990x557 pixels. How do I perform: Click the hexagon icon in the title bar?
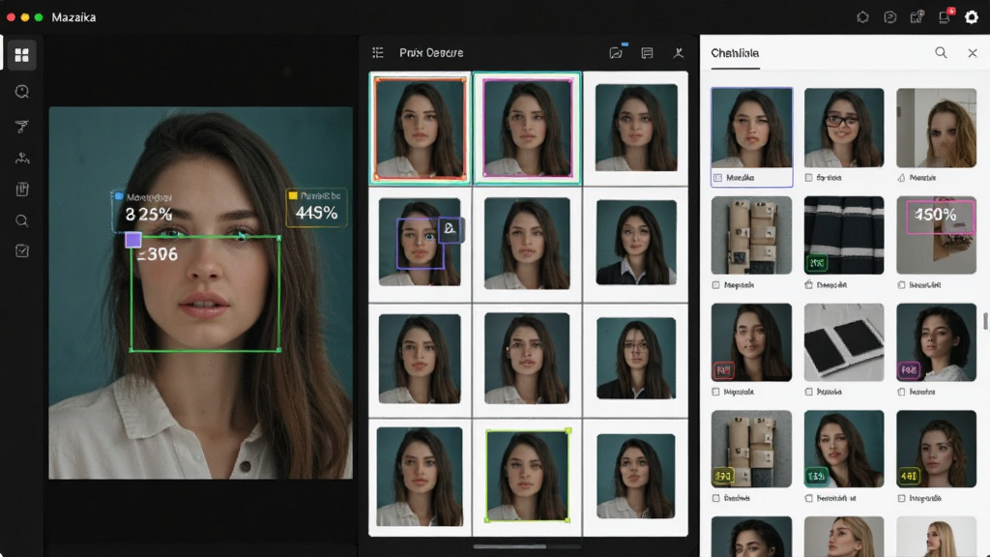click(x=862, y=17)
